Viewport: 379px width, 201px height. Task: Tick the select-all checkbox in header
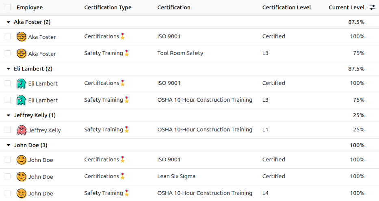click(8, 7)
